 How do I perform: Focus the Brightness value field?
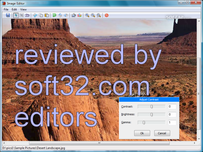point(172,115)
